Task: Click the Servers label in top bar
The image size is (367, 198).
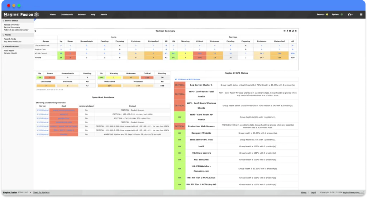Action: (320, 15)
